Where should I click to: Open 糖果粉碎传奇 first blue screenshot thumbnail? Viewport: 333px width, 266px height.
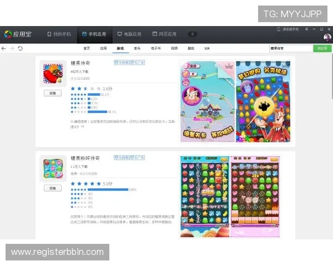pyautogui.click(x=205, y=197)
